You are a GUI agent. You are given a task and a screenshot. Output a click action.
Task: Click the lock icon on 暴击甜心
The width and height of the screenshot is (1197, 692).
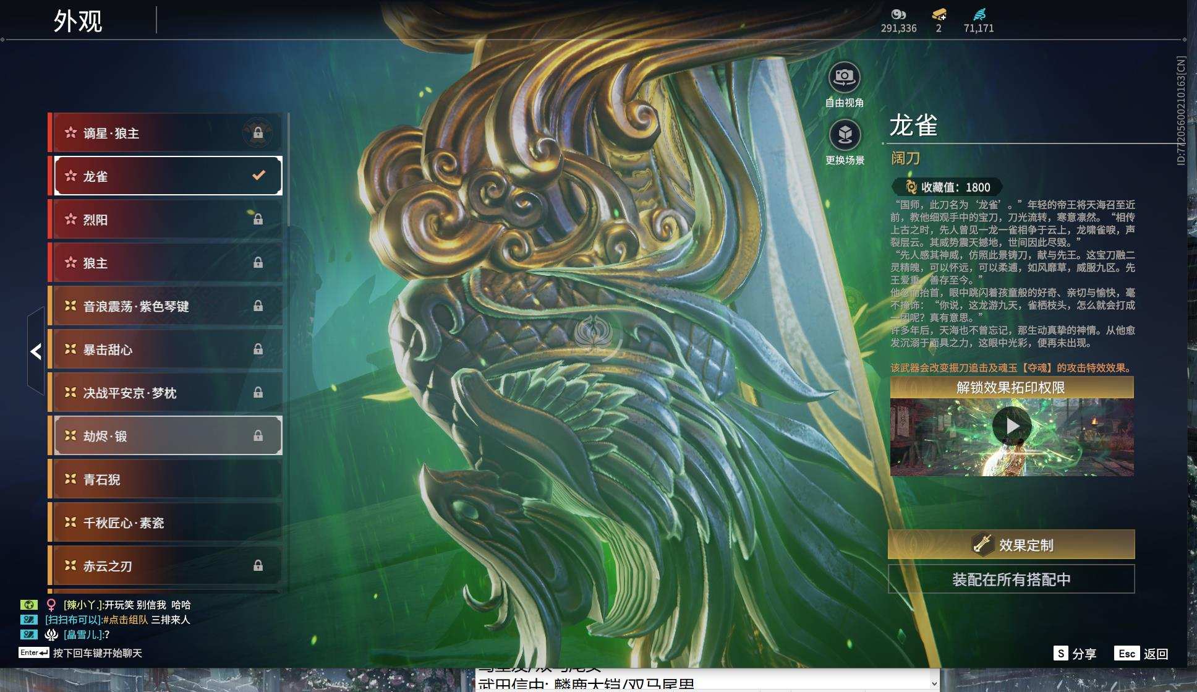coord(258,349)
